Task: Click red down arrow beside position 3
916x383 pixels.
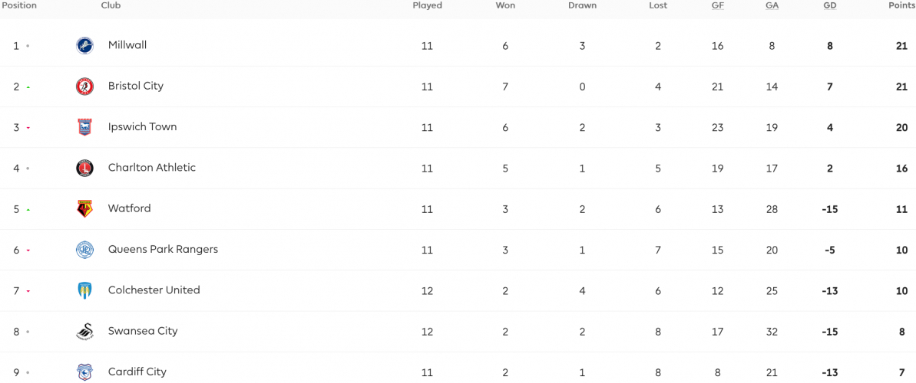Action: coord(28,128)
